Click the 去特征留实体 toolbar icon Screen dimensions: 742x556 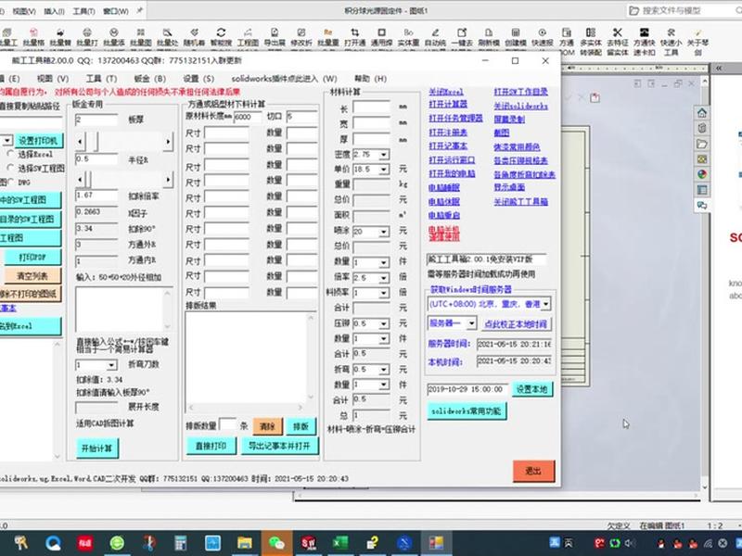(x=617, y=32)
